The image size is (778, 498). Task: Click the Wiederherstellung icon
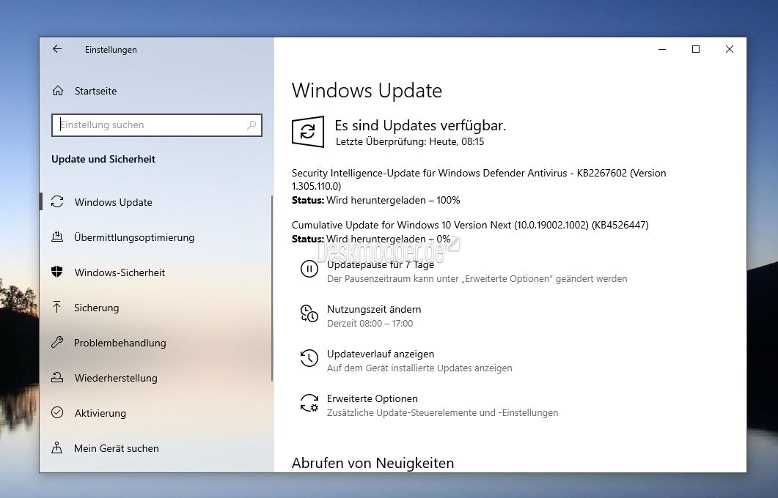[x=57, y=378]
